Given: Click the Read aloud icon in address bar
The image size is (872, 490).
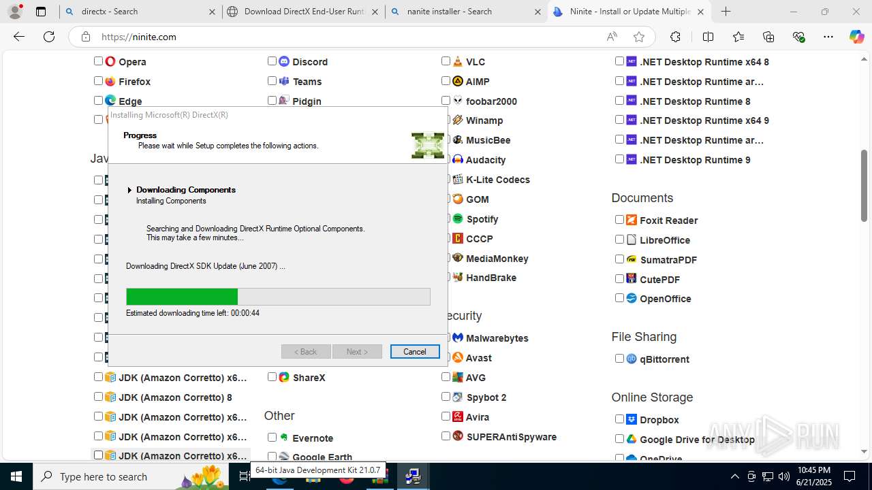Looking at the screenshot, I should pos(612,37).
